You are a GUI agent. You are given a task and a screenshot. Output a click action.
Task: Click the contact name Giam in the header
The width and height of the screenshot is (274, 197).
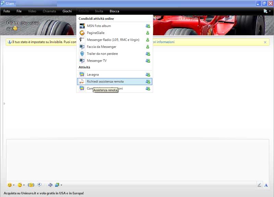tap(13, 23)
